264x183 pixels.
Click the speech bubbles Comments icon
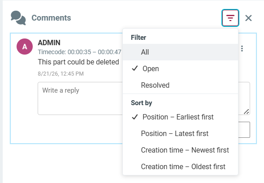click(18, 18)
